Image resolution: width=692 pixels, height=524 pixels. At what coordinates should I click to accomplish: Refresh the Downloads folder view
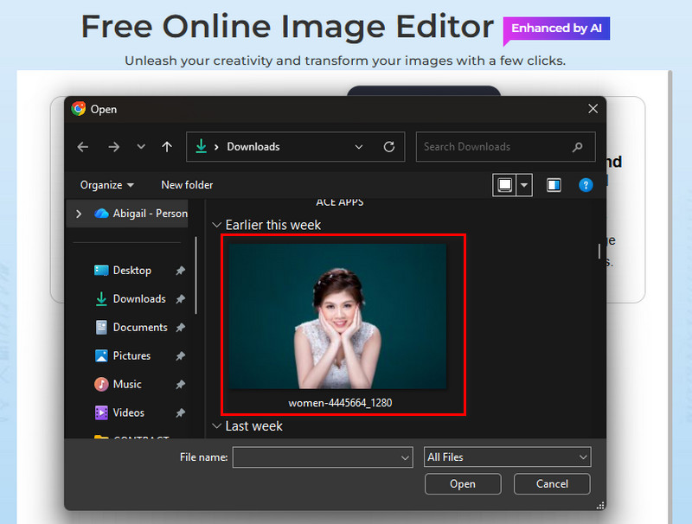tap(388, 147)
